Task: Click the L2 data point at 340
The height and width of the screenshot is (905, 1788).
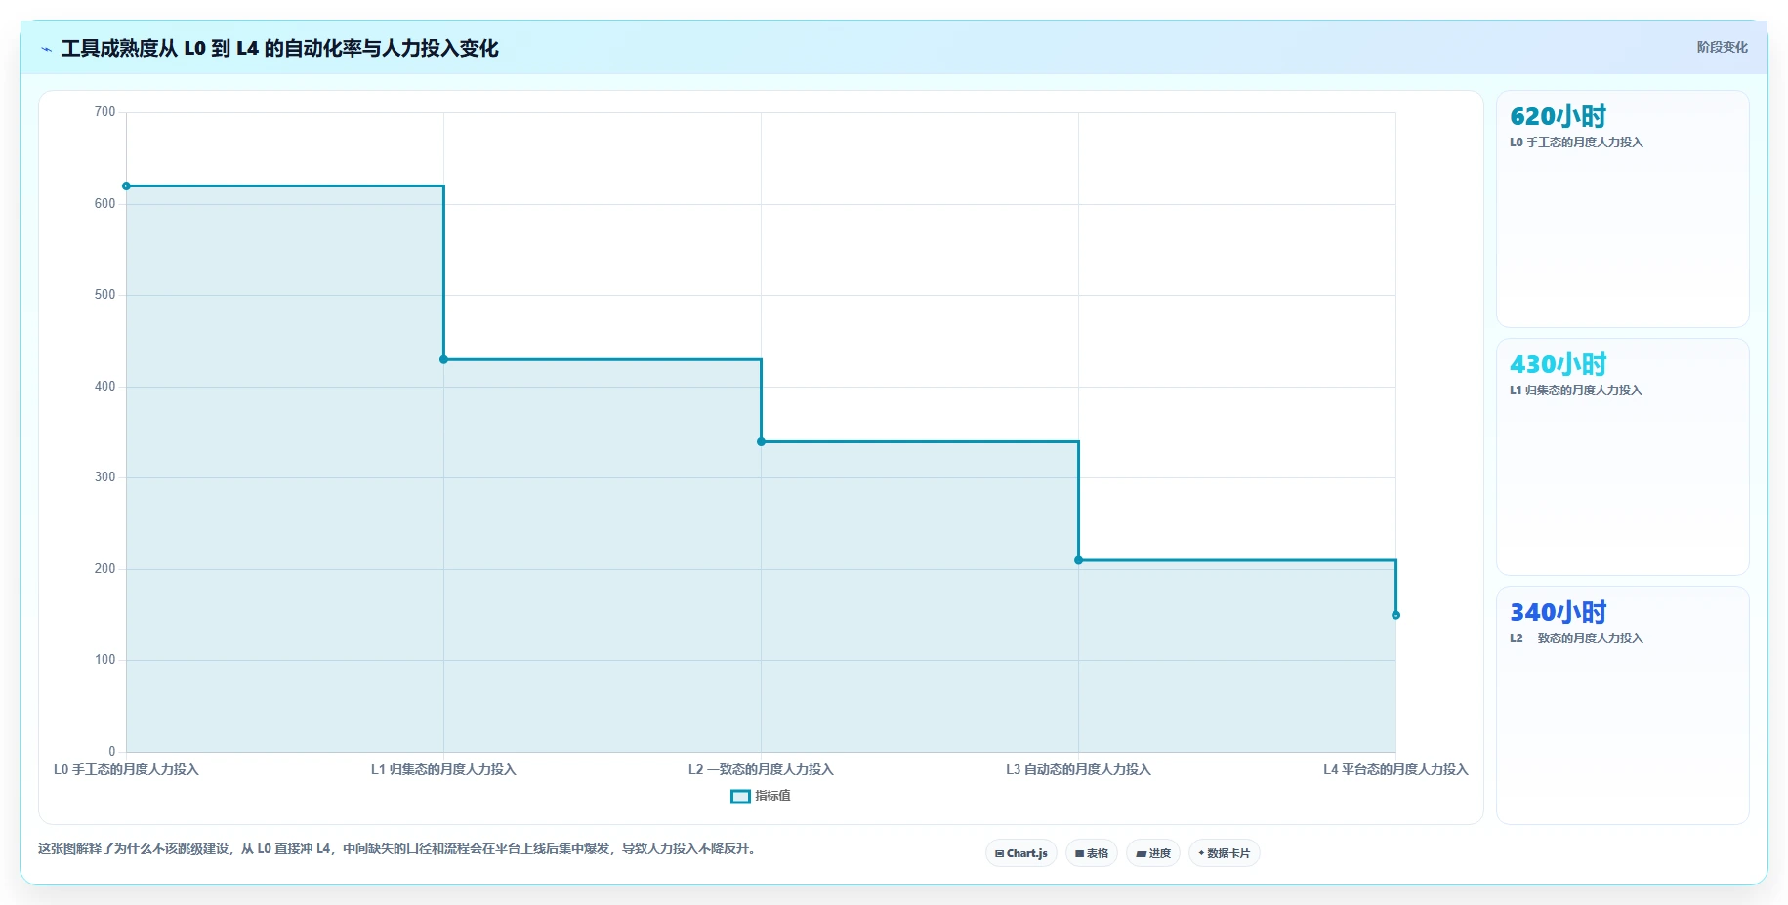Action: (x=761, y=441)
